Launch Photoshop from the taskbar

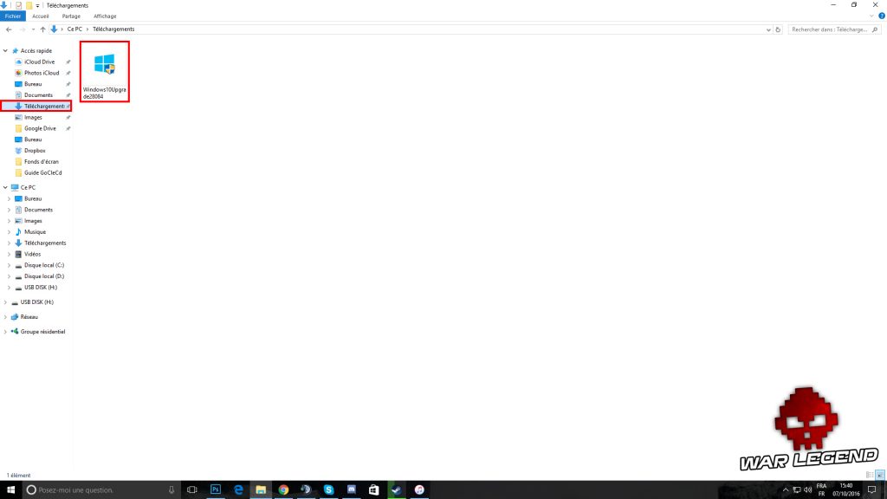(216, 489)
